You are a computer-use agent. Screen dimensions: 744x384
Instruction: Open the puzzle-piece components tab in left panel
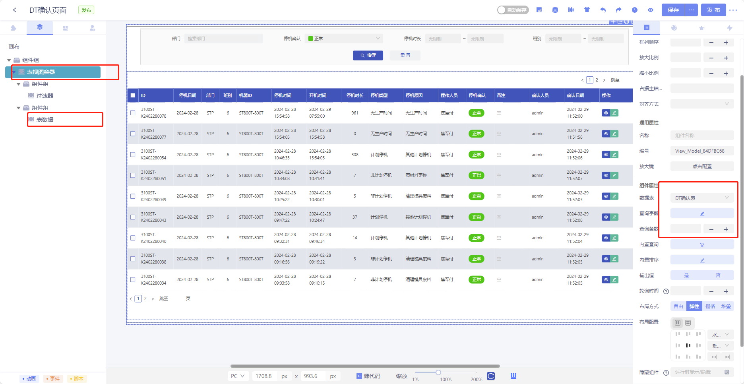pyautogui.click(x=14, y=28)
